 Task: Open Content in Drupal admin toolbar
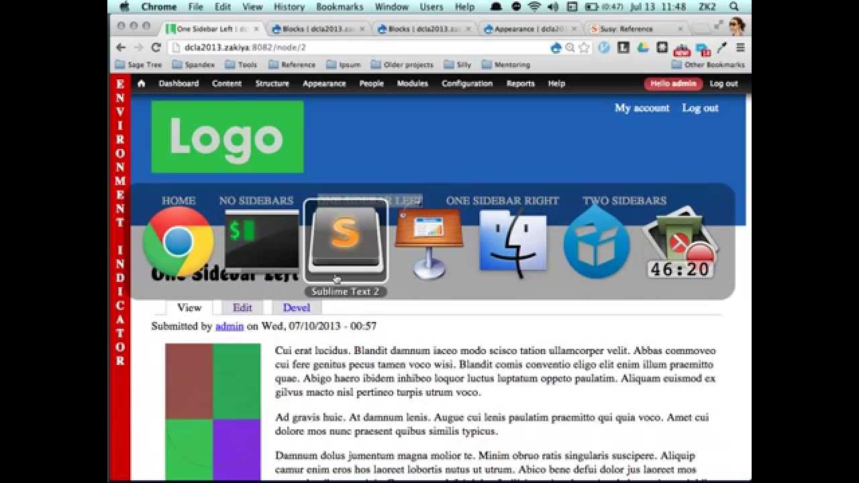click(227, 84)
